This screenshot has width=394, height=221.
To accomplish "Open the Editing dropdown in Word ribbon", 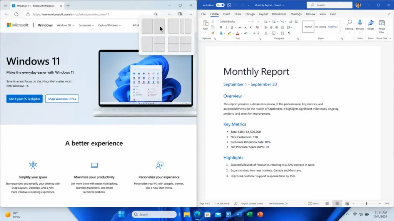I will (x=349, y=26).
